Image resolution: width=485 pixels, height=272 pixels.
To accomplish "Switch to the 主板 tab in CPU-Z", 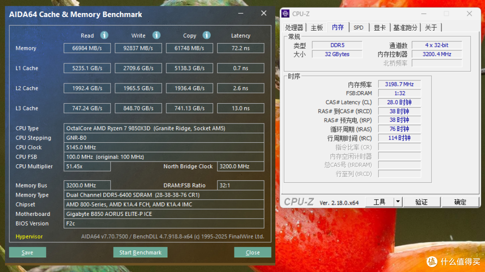I will click(x=317, y=27).
